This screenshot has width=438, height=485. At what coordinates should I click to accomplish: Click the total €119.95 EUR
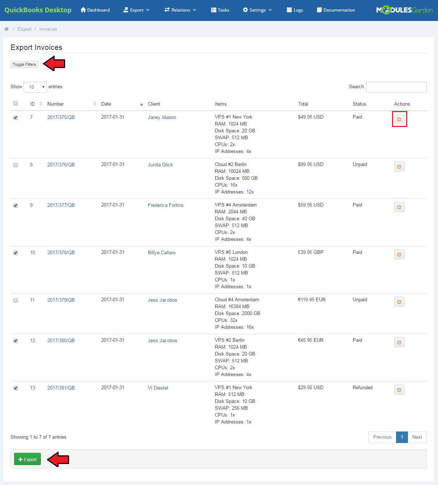point(312,299)
